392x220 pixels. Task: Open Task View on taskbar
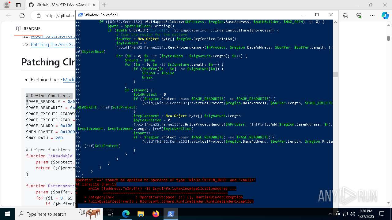[x=110, y=214]
